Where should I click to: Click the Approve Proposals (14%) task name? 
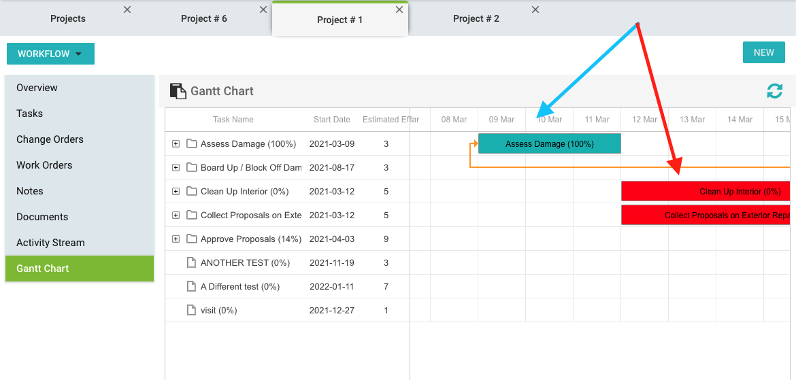click(251, 239)
